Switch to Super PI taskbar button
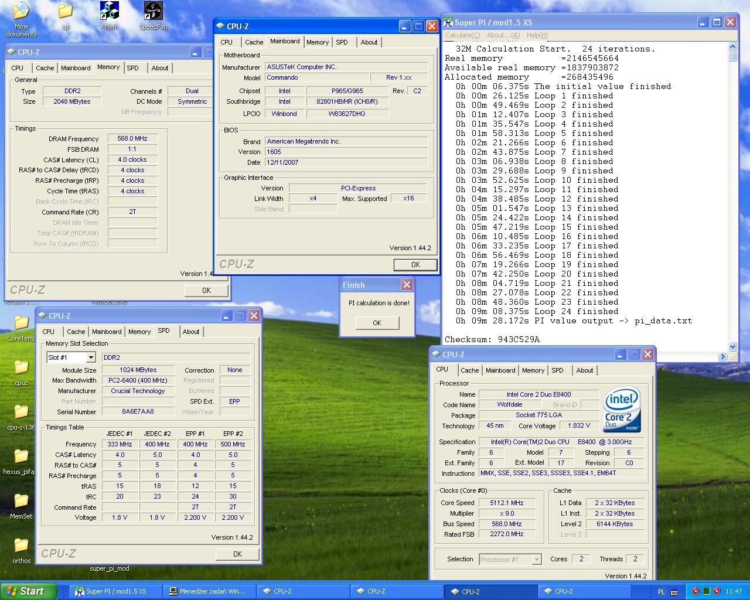Image resolution: width=750 pixels, height=600 pixels. click(116, 591)
